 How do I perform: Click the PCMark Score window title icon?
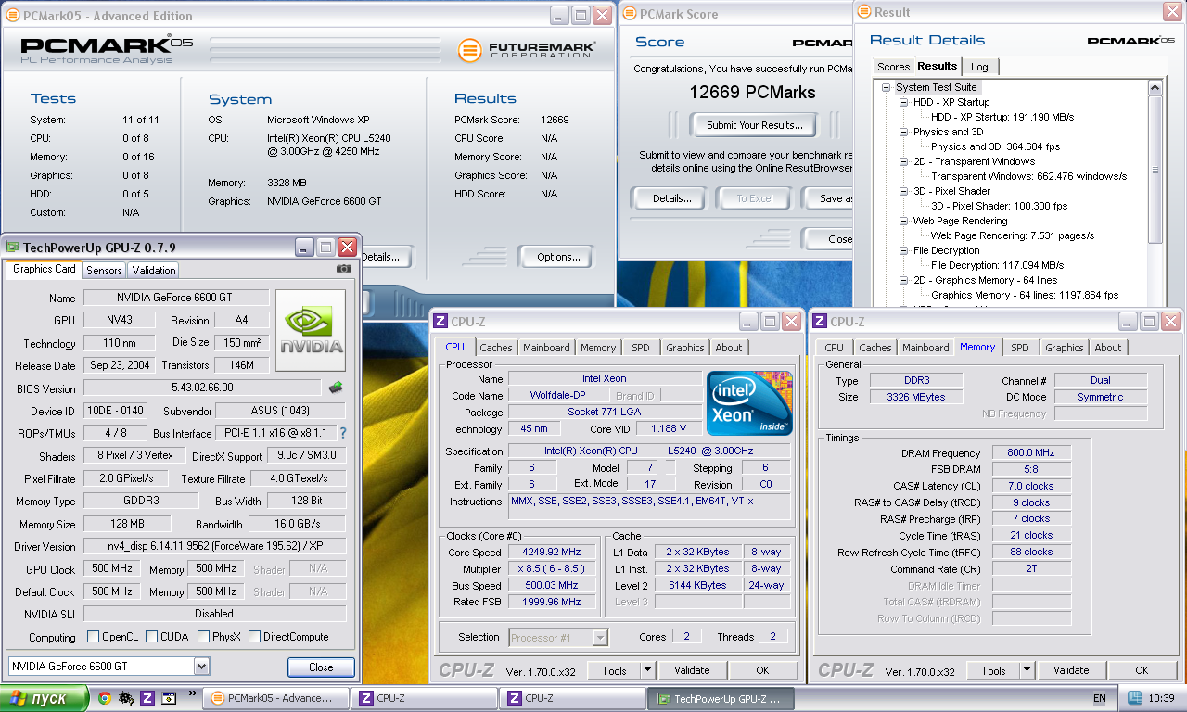(x=630, y=14)
